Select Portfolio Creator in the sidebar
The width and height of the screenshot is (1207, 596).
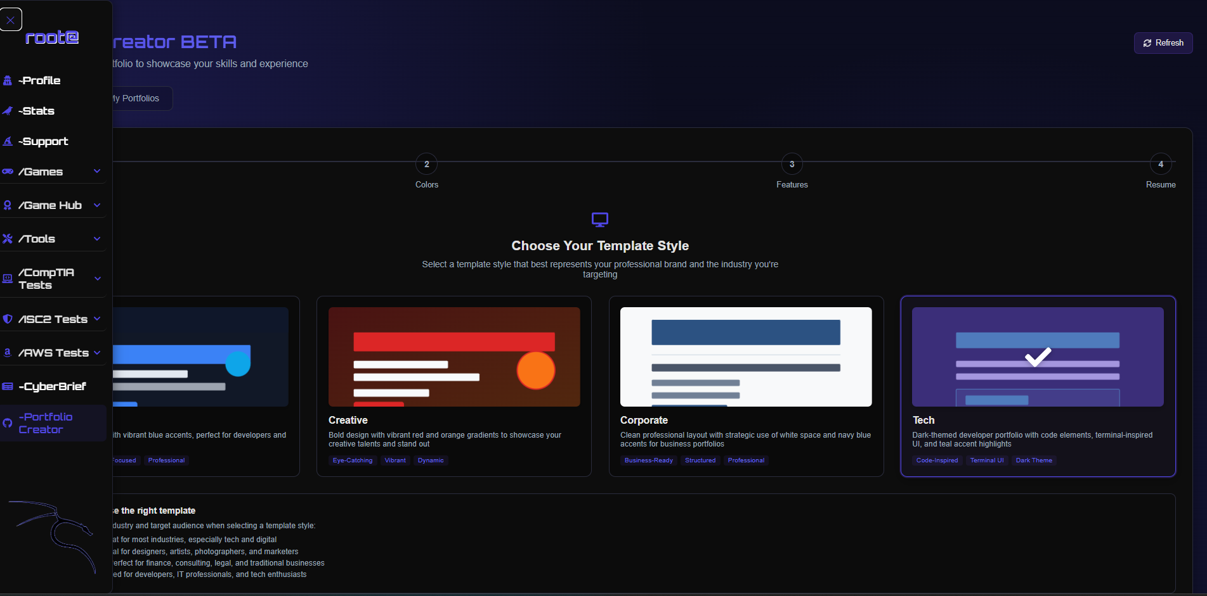[x=53, y=423]
